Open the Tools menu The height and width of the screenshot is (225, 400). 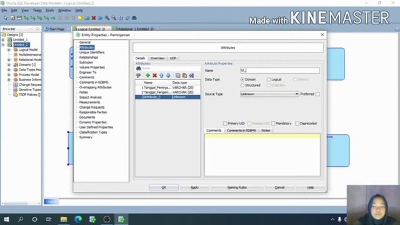(49, 11)
